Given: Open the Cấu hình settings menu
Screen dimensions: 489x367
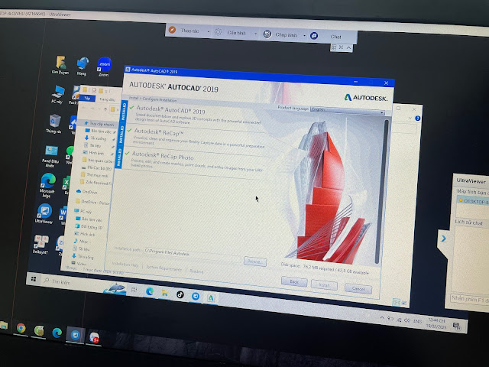Looking at the screenshot, I should pos(236,33).
